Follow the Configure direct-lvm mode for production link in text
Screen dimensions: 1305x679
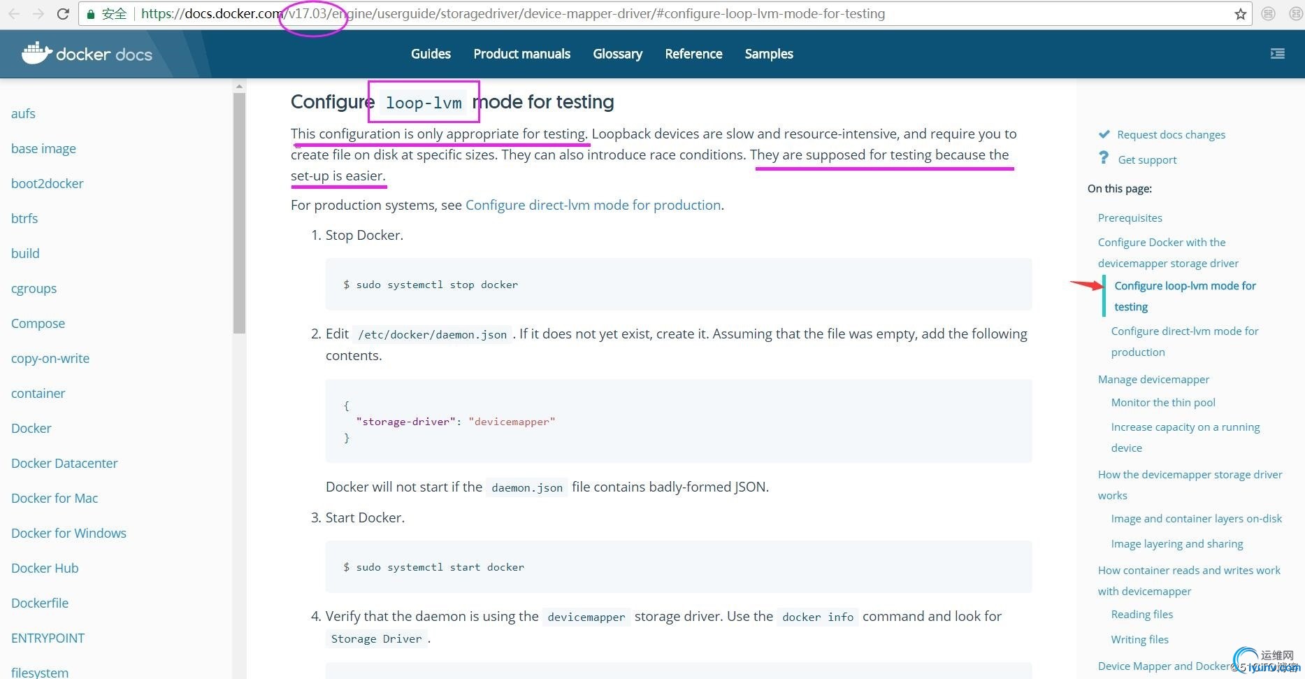coord(593,205)
